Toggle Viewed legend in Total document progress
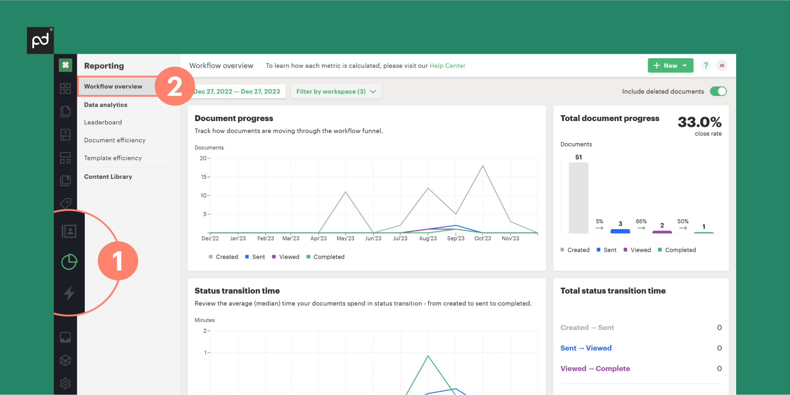790x395 pixels. point(637,250)
